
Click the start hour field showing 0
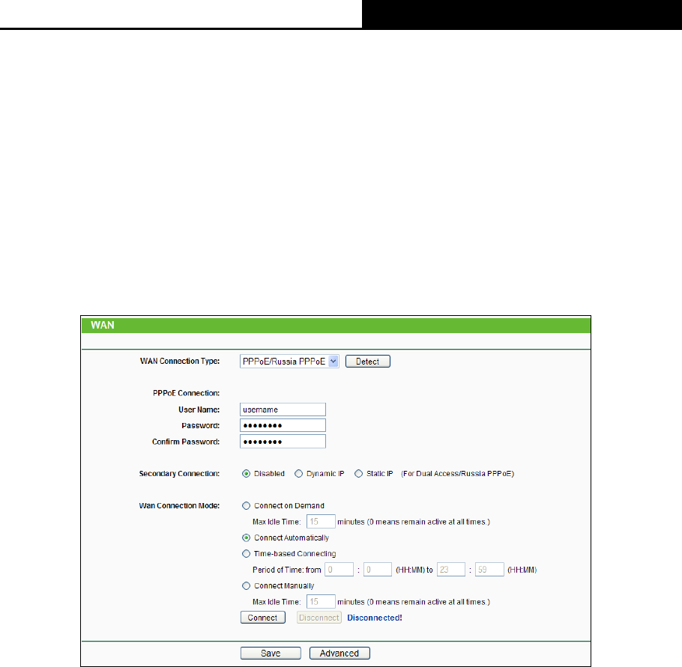pos(340,570)
